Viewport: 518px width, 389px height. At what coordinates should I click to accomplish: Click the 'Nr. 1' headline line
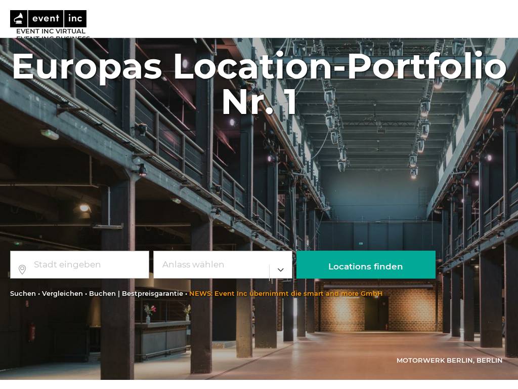(x=259, y=102)
